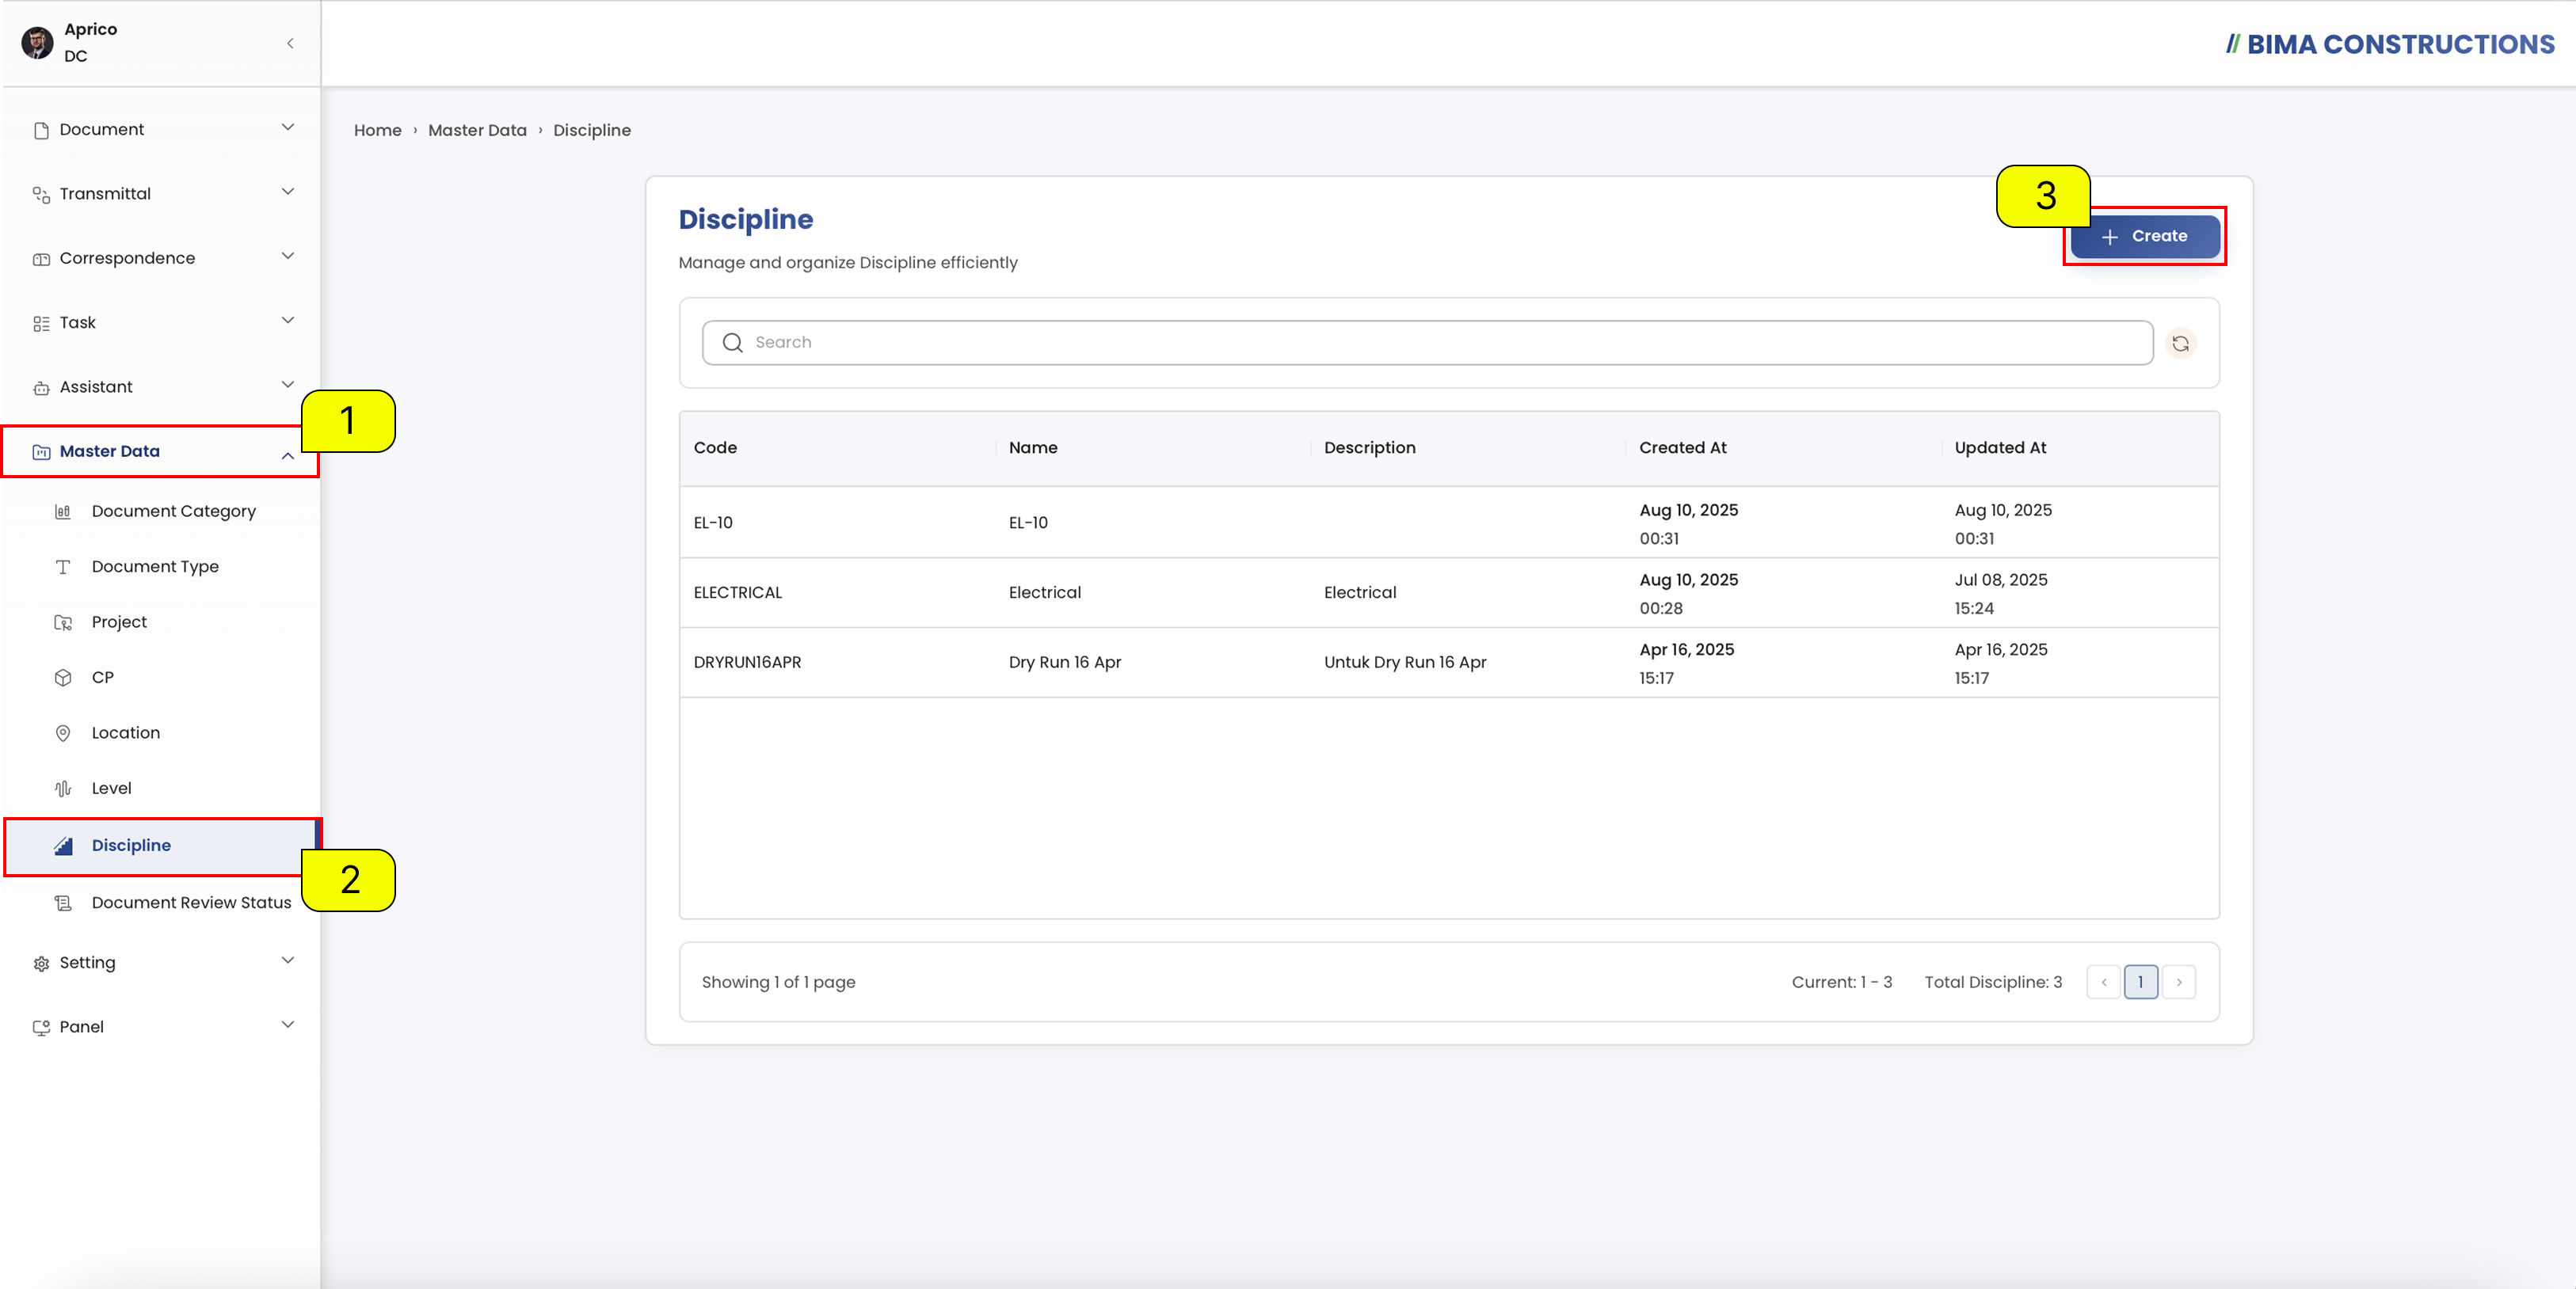Viewport: 2576px width, 1289px height.
Task: Open the Master Data breadcrumb link
Action: (477, 131)
